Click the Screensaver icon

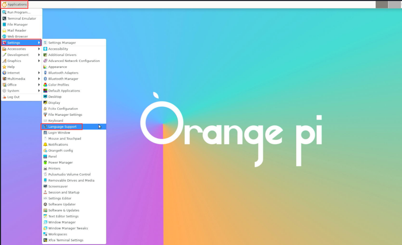[x=45, y=186]
